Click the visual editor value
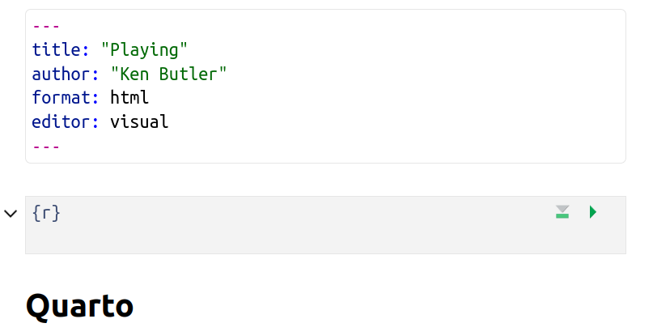The height and width of the screenshot is (336, 653). coord(139,123)
